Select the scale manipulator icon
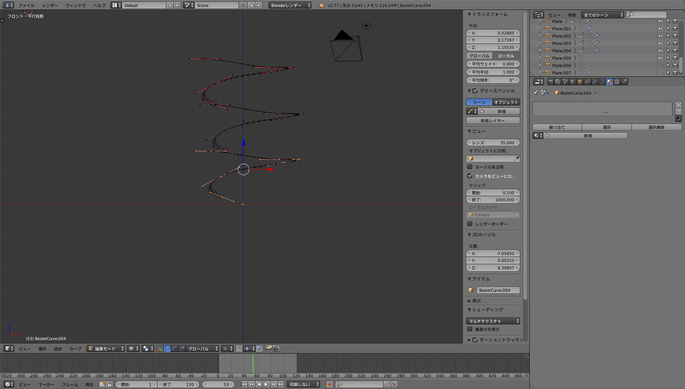685x389 pixels. tap(182, 349)
